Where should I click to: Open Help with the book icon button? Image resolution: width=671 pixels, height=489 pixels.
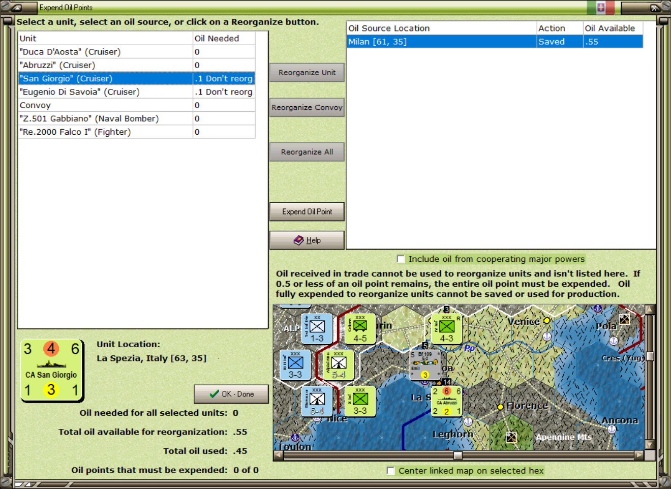click(307, 240)
